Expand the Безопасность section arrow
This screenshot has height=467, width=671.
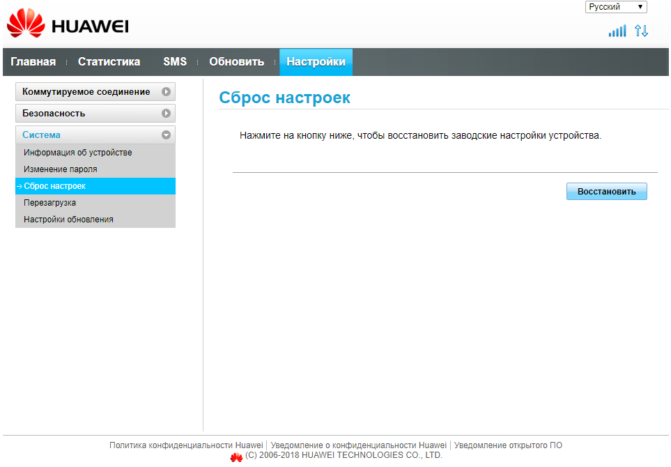(x=166, y=113)
